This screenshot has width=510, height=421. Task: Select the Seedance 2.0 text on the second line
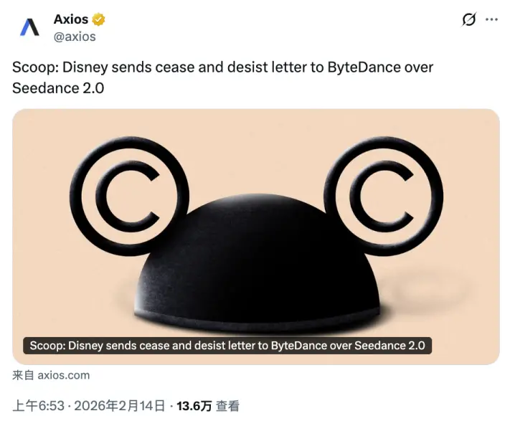click(58, 88)
